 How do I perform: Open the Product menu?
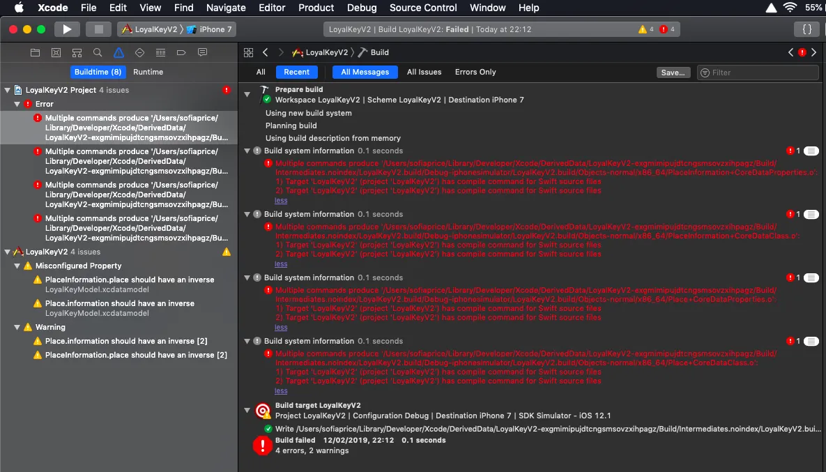316,8
